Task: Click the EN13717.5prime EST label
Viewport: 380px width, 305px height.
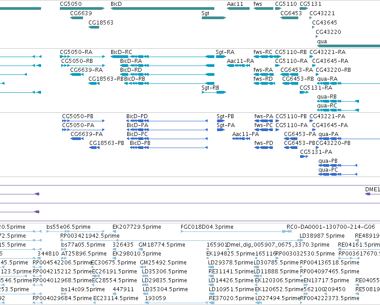Action: tap(326, 281)
